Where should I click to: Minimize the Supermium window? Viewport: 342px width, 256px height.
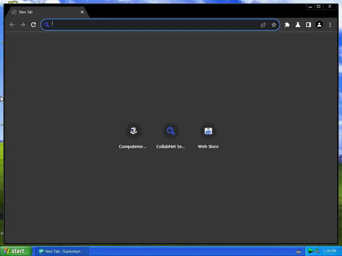(x=310, y=7)
